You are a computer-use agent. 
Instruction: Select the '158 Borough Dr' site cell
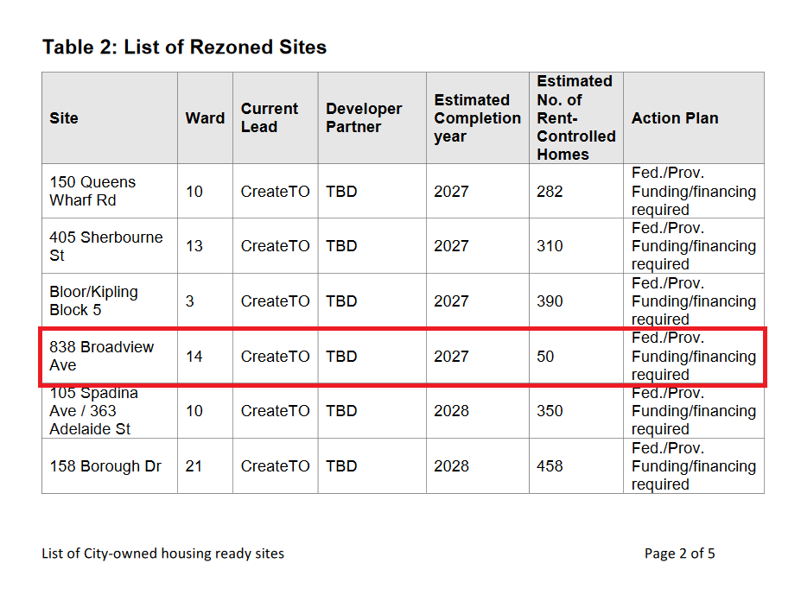coord(105,466)
